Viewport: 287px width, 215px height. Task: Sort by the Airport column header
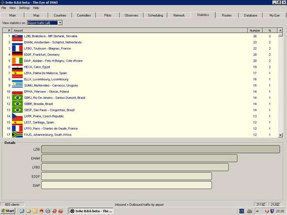130,31
